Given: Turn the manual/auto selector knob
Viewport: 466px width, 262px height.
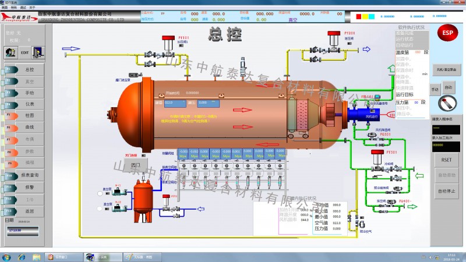Looking at the screenshot, I should (447, 104).
